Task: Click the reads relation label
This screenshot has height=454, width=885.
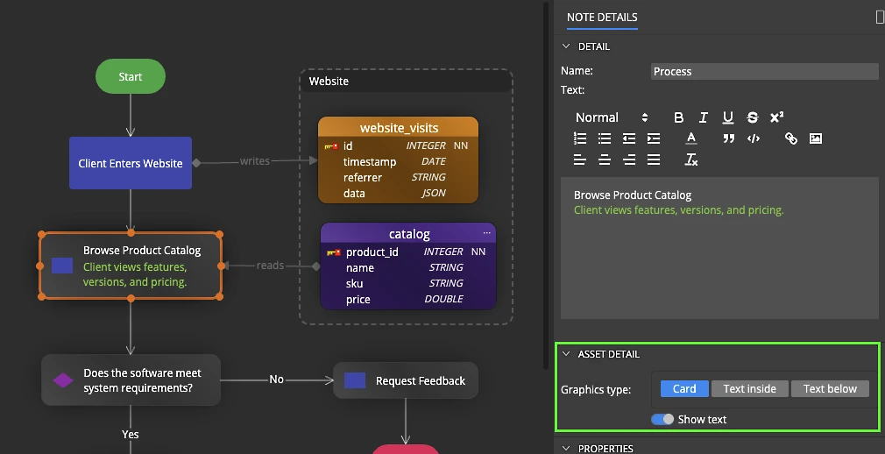Action: click(270, 266)
